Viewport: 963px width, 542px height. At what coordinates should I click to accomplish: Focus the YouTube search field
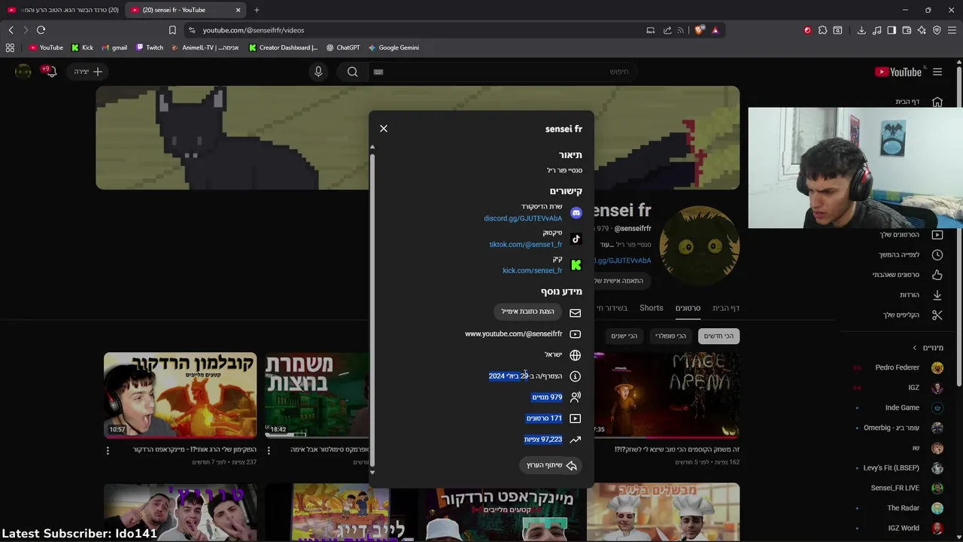[x=504, y=72]
